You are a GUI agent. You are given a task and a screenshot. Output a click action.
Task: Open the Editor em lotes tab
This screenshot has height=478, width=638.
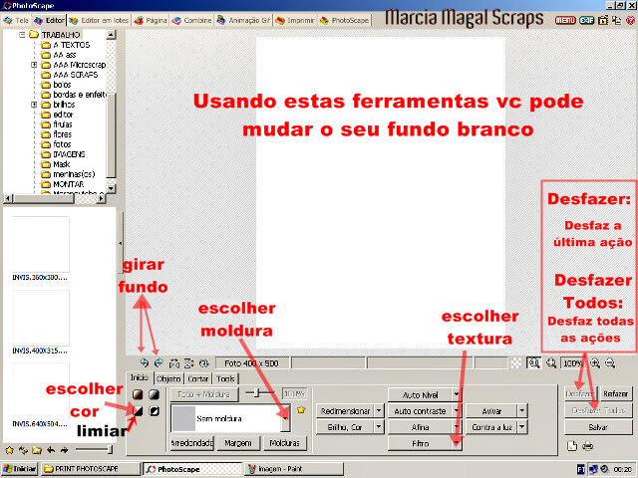pos(99,20)
